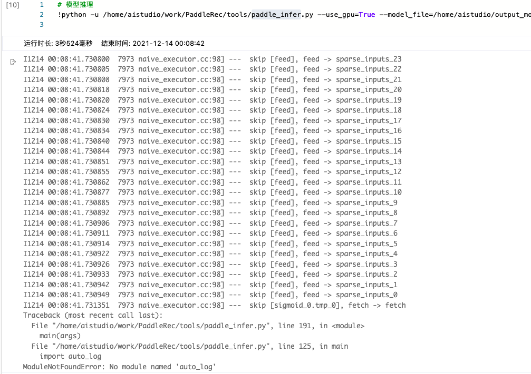Click the output pop-out icon beside the log
The height and width of the screenshot is (374, 531).
pos(13,62)
